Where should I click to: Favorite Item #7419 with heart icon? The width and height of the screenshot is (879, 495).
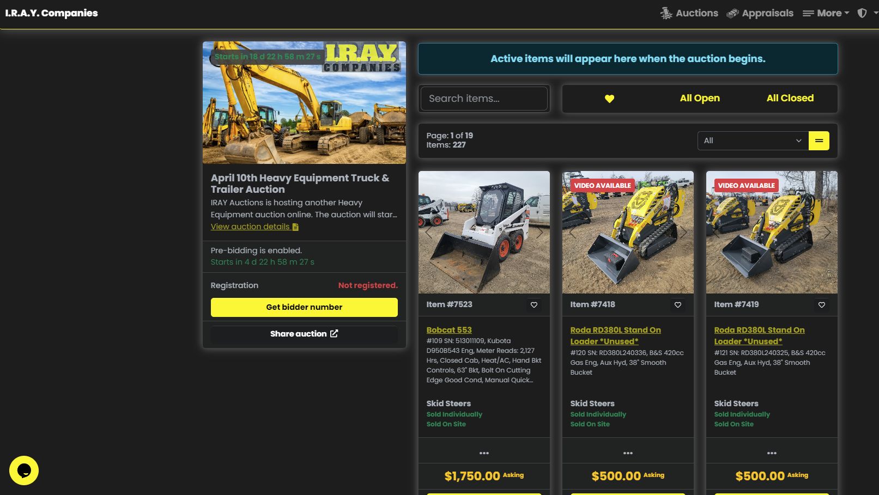coord(822,305)
